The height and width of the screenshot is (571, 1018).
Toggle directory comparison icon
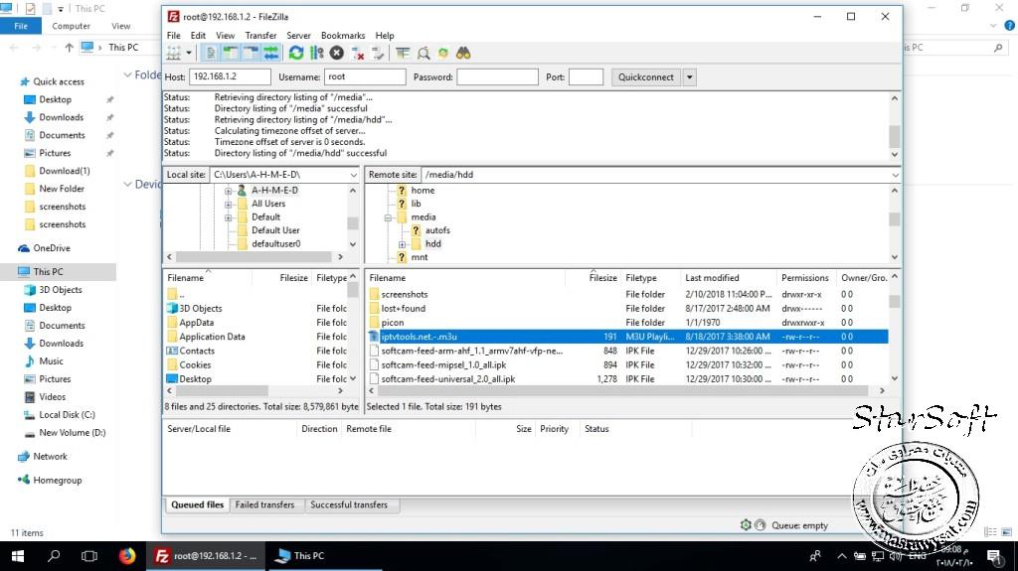click(x=424, y=54)
